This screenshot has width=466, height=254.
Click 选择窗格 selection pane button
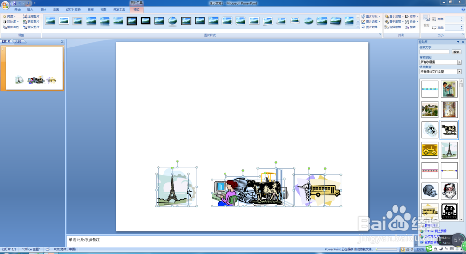point(393,27)
